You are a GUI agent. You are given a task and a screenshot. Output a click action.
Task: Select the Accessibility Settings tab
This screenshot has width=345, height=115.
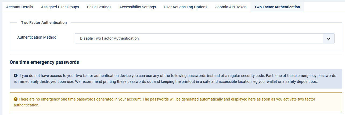pos(138,7)
